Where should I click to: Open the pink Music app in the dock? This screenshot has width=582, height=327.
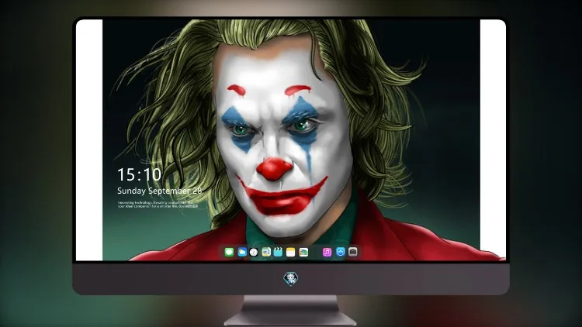327,253
